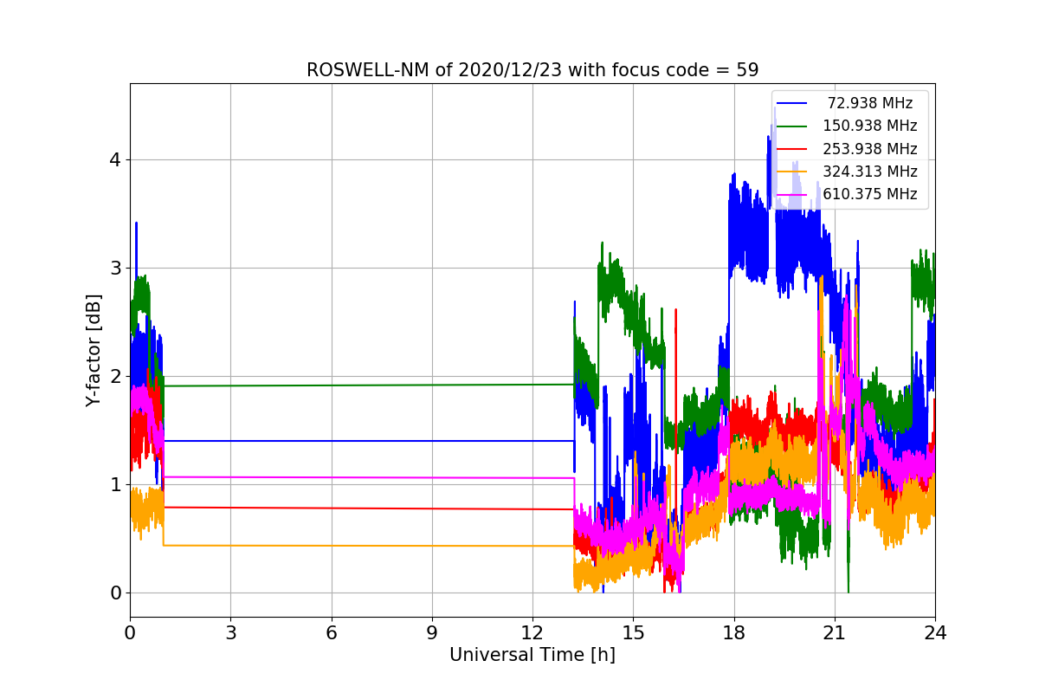Click x-axis tick label '9'
The width and height of the screenshot is (1039, 693).
point(432,633)
